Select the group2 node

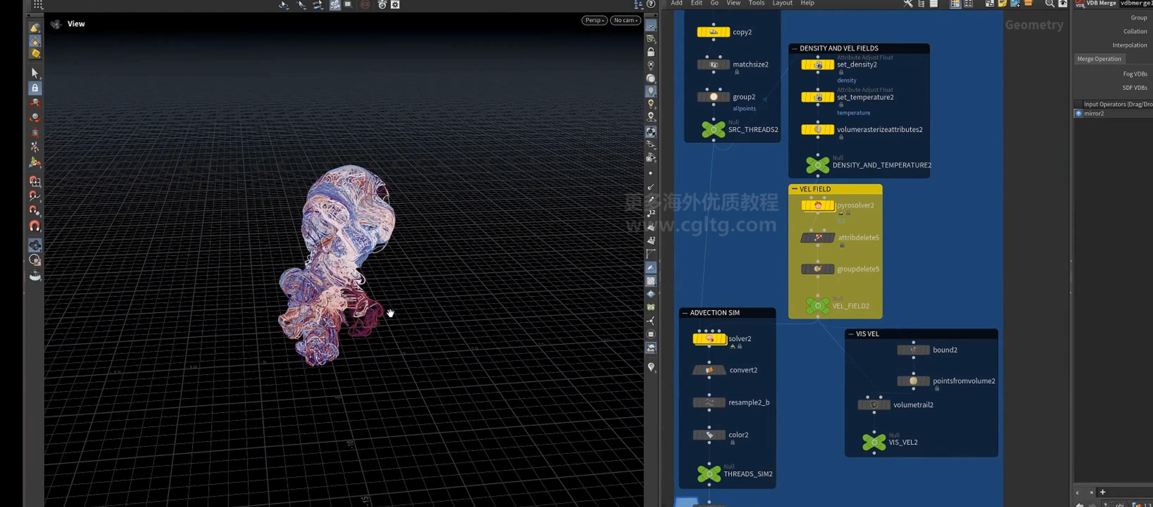(714, 97)
